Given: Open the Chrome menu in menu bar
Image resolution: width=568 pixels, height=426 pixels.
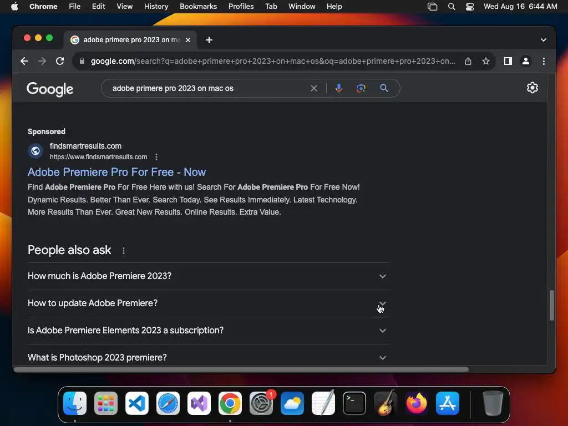Looking at the screenshot, I should (43, 6).
